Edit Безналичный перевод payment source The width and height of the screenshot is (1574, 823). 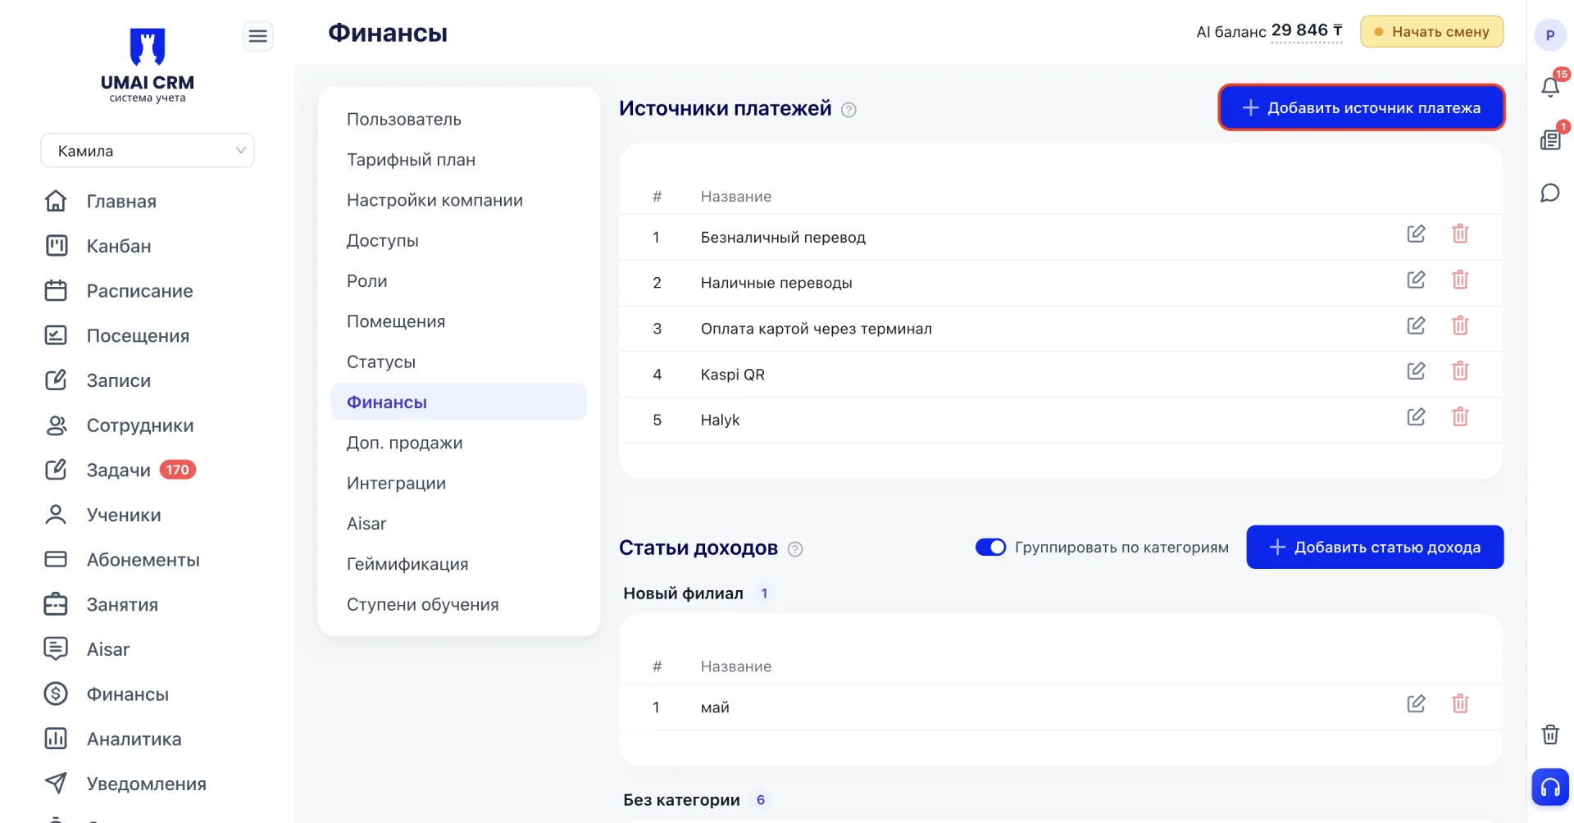pyautogui.click(x=1416, y=234)
